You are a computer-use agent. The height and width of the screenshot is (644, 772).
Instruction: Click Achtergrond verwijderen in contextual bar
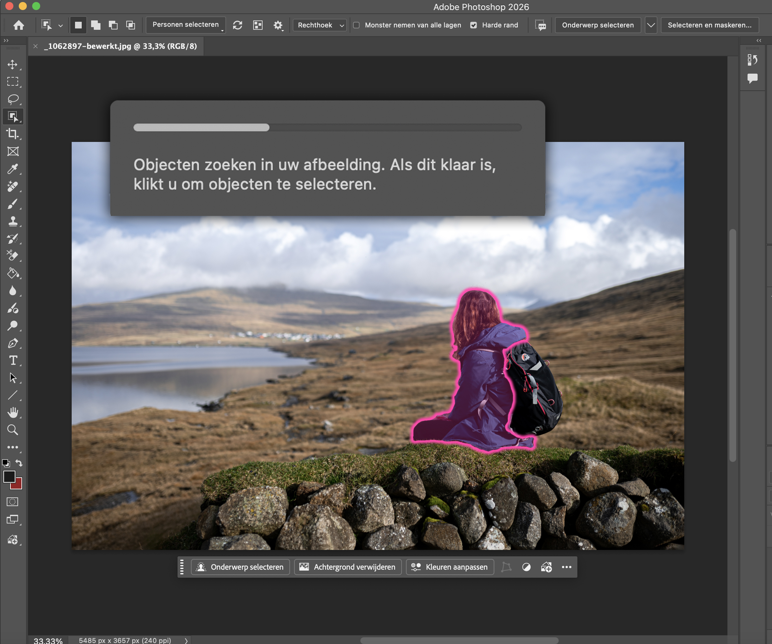point(347,567)
